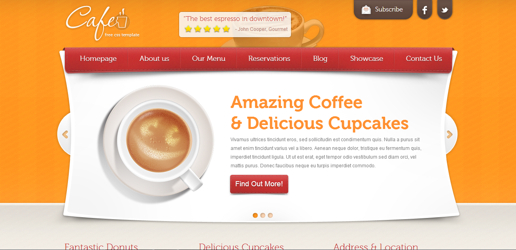Go to Reservations page
516x250 pixels.
[269, 59]
